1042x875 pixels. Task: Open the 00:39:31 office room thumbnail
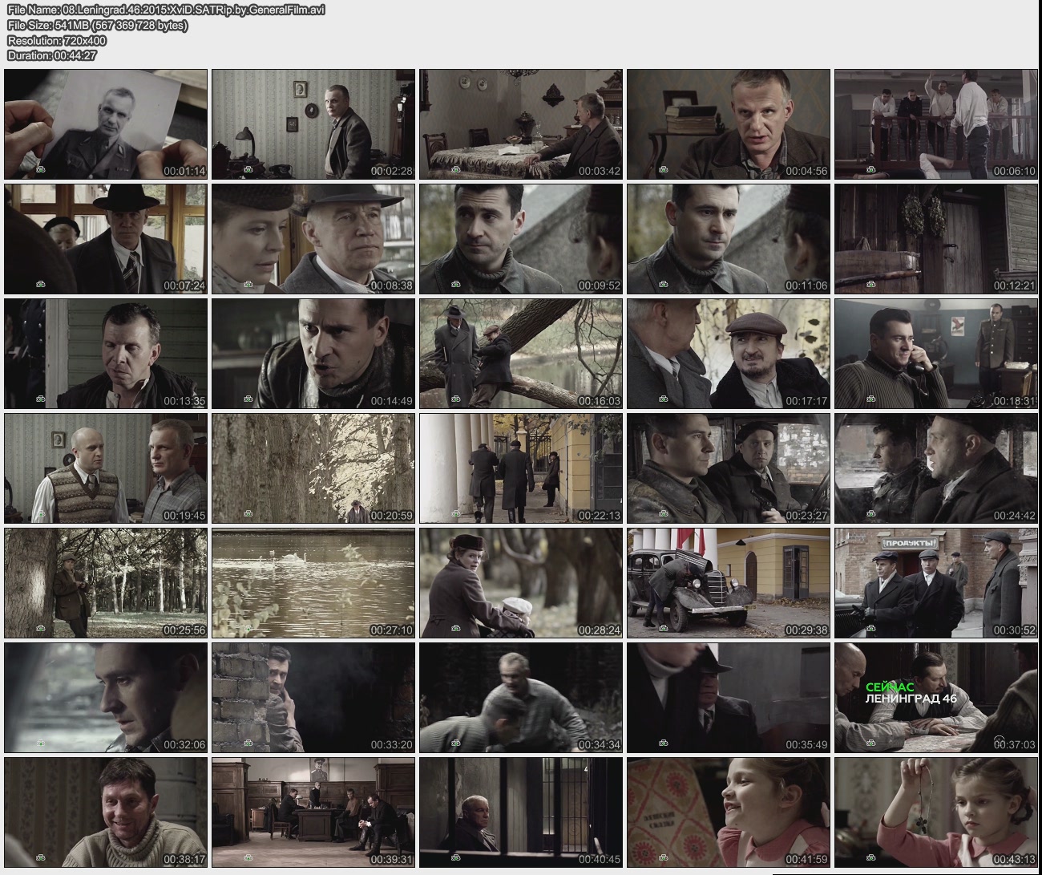(313, 812)
